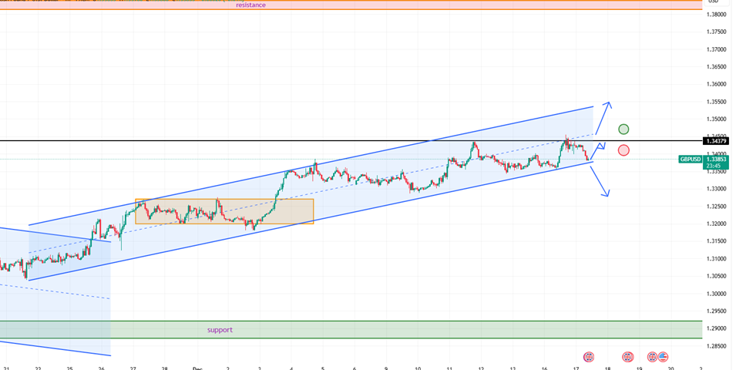
Task: Open the USD currency selector on price axis
Action: [x=713, y=2]
